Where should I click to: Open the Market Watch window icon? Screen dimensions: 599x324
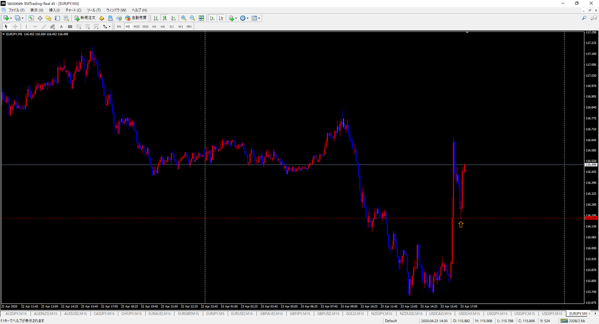pyautogui.click(x=31, y=18)
